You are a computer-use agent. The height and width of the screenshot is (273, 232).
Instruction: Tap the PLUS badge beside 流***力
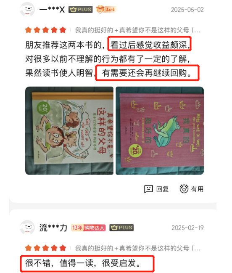tap(121, 228)
